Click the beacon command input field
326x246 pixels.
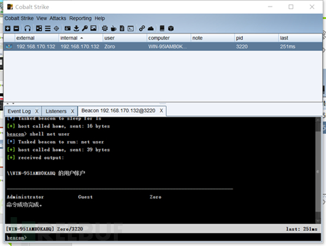[x=163, y=237]
